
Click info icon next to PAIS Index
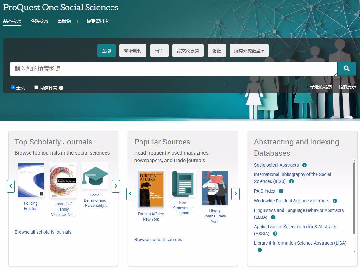(x=281, y=191)
